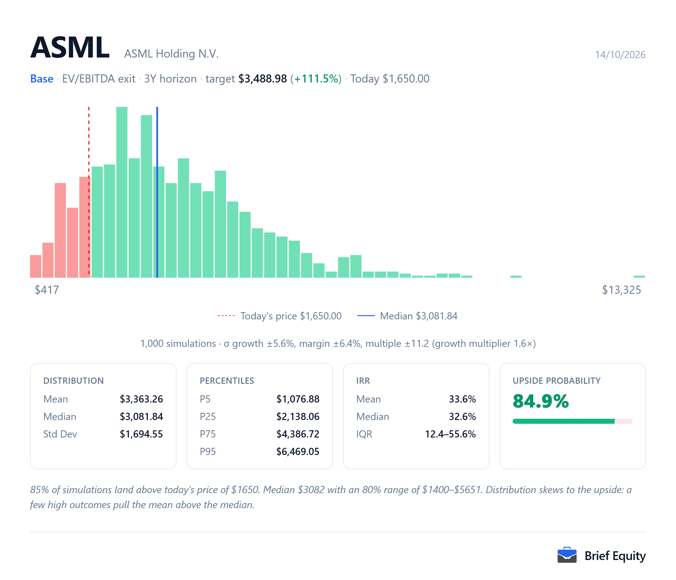Click the Brief Equity brand name
The image size is (676, 580).
[x=615, y=556]
